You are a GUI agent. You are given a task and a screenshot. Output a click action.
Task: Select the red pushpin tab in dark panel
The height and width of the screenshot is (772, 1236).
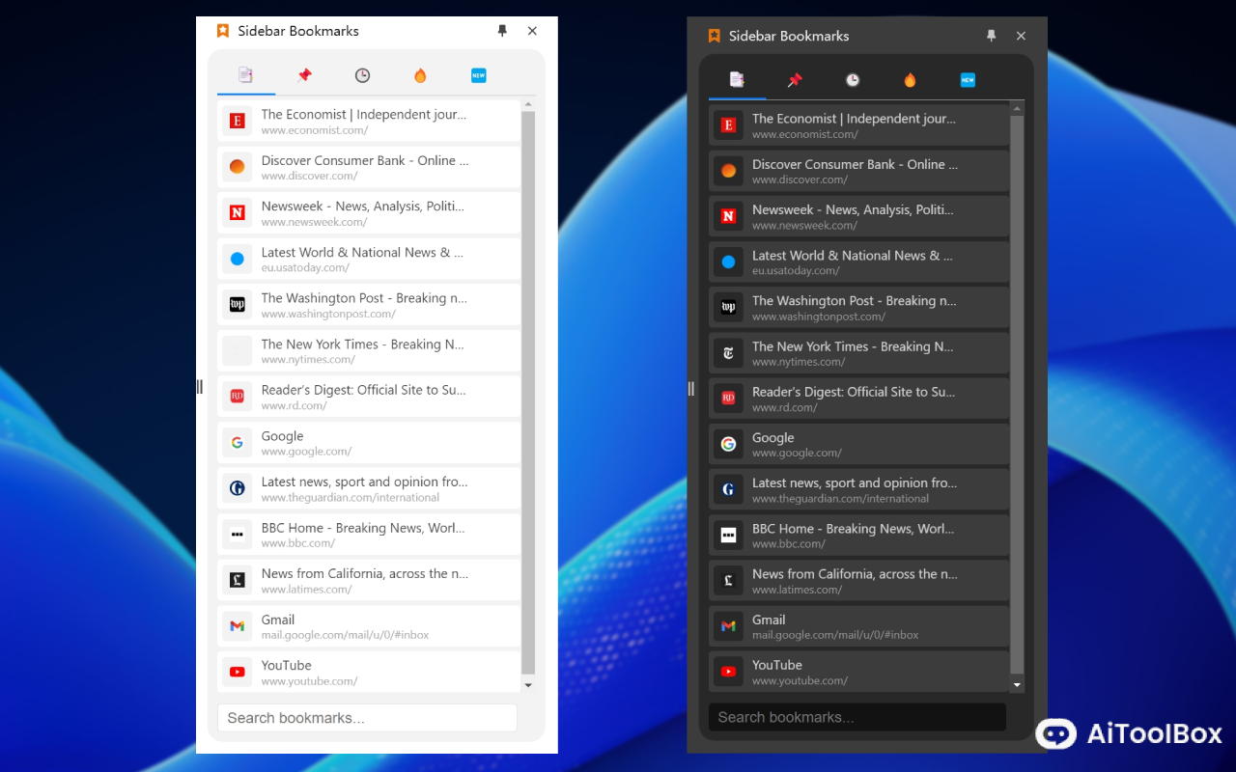pyautogui.click(x=795, y=80)
